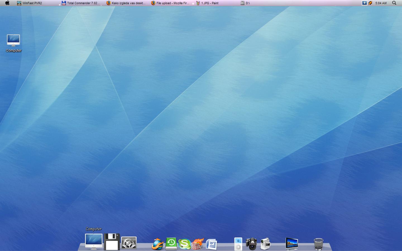Open the gear settings dock icon
This screenshot has width=402, height=251.
[129, 243]
